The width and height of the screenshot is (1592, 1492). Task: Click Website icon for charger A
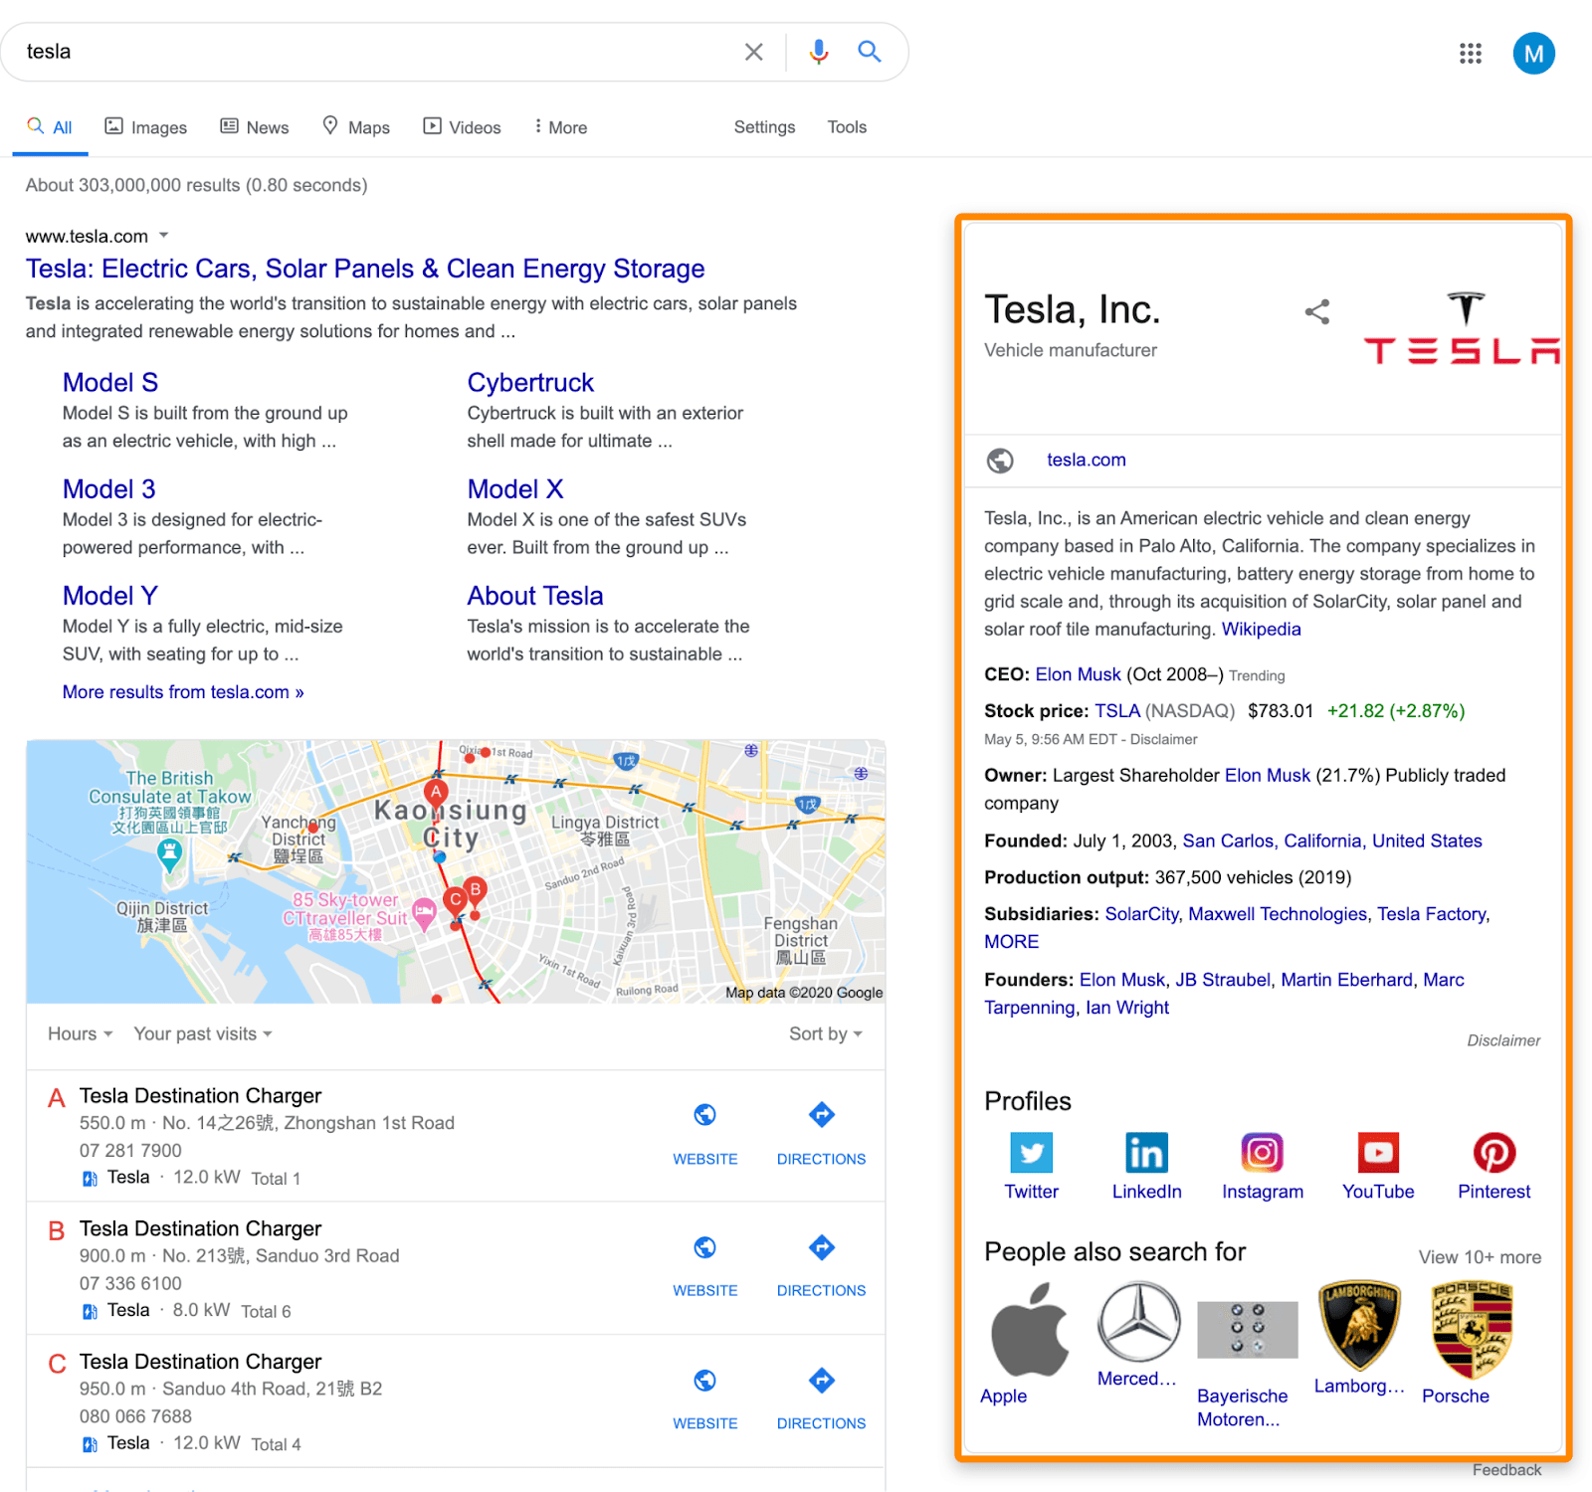tap(704, 1115)
